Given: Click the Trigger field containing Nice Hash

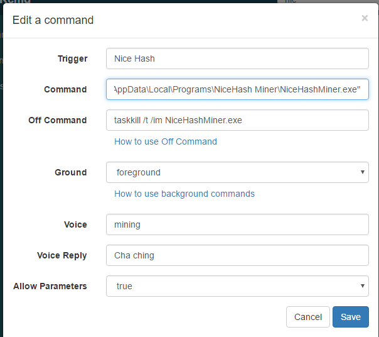Looking at the screenshot, I should click(237, 58).
